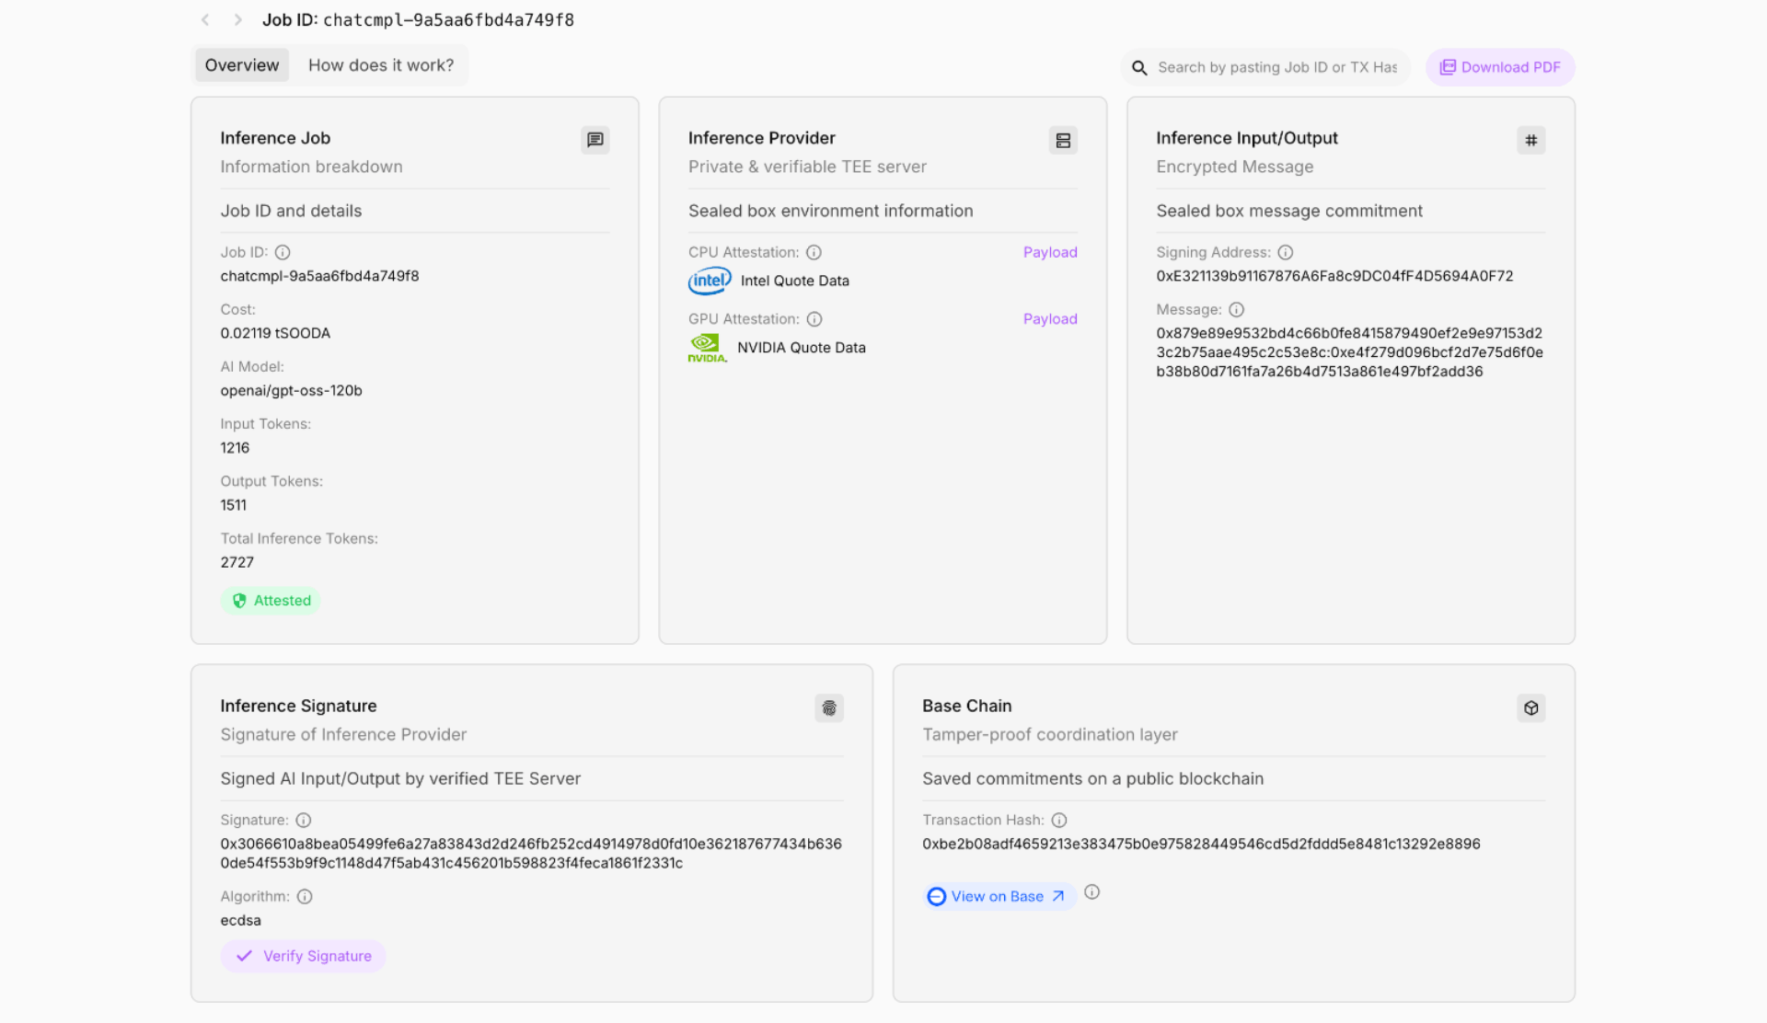Select total inference tokens value 2727
The width and height of the screenshot is (1767, 1023).
click(x=237, y=562)
